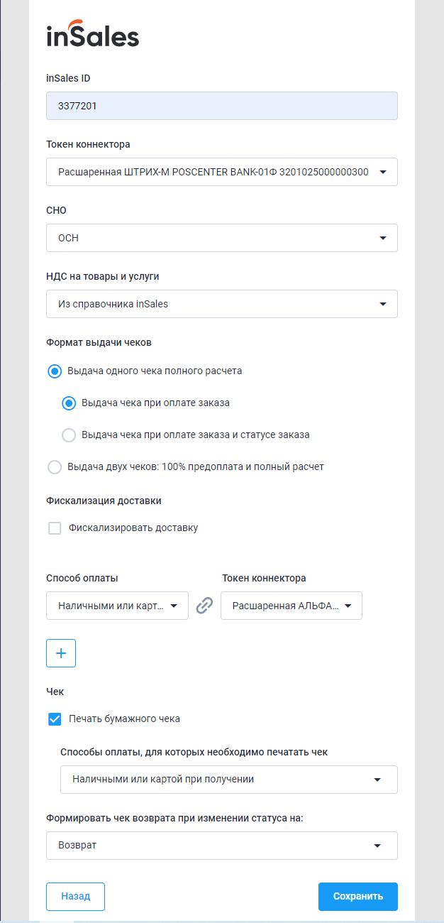444x923 pixels.
Task: Open 'НДС на товары и услуги' dropdown
Action: pyautogui.click(x=222, y=304)
